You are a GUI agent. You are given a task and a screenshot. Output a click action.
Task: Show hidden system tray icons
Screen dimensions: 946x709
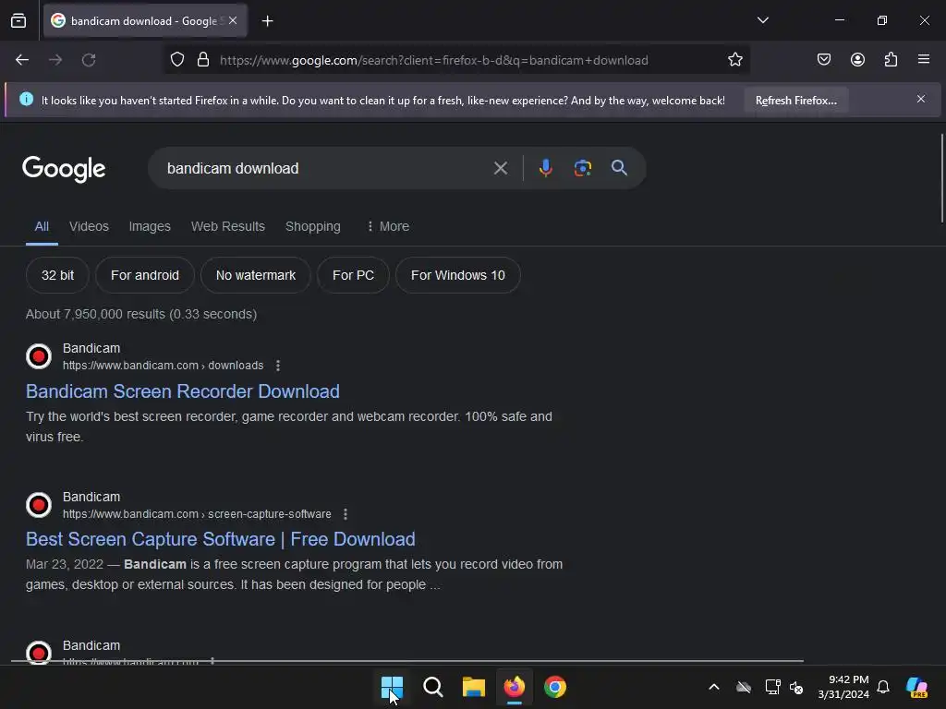tap(714, 687)
